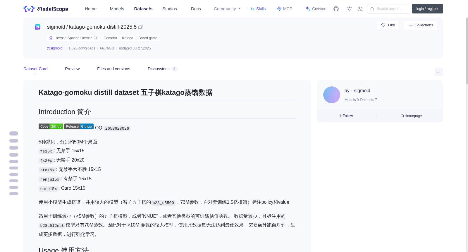Add dataset to Collections

421,25
